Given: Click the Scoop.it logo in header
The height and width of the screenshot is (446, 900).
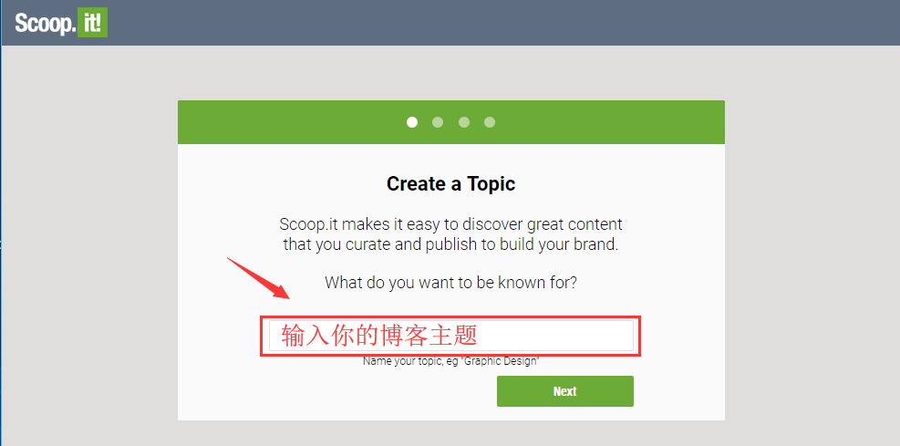Looking at the screenshot, I should pos(61,23).
